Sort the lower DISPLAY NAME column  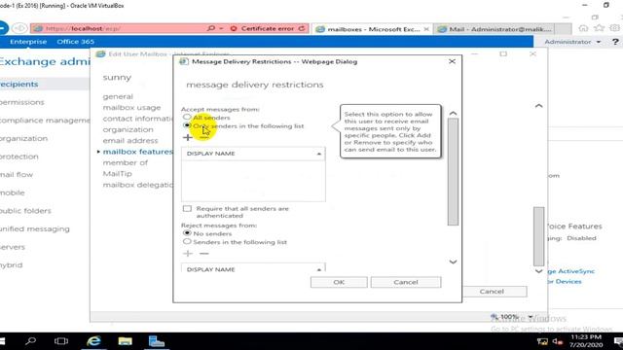coord(253,268)
